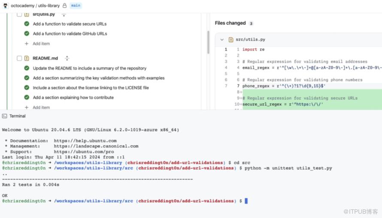The width and height of the screenshot is (382, 218).
Task: Open the Terminal panel tab
Action: [17, 116]
